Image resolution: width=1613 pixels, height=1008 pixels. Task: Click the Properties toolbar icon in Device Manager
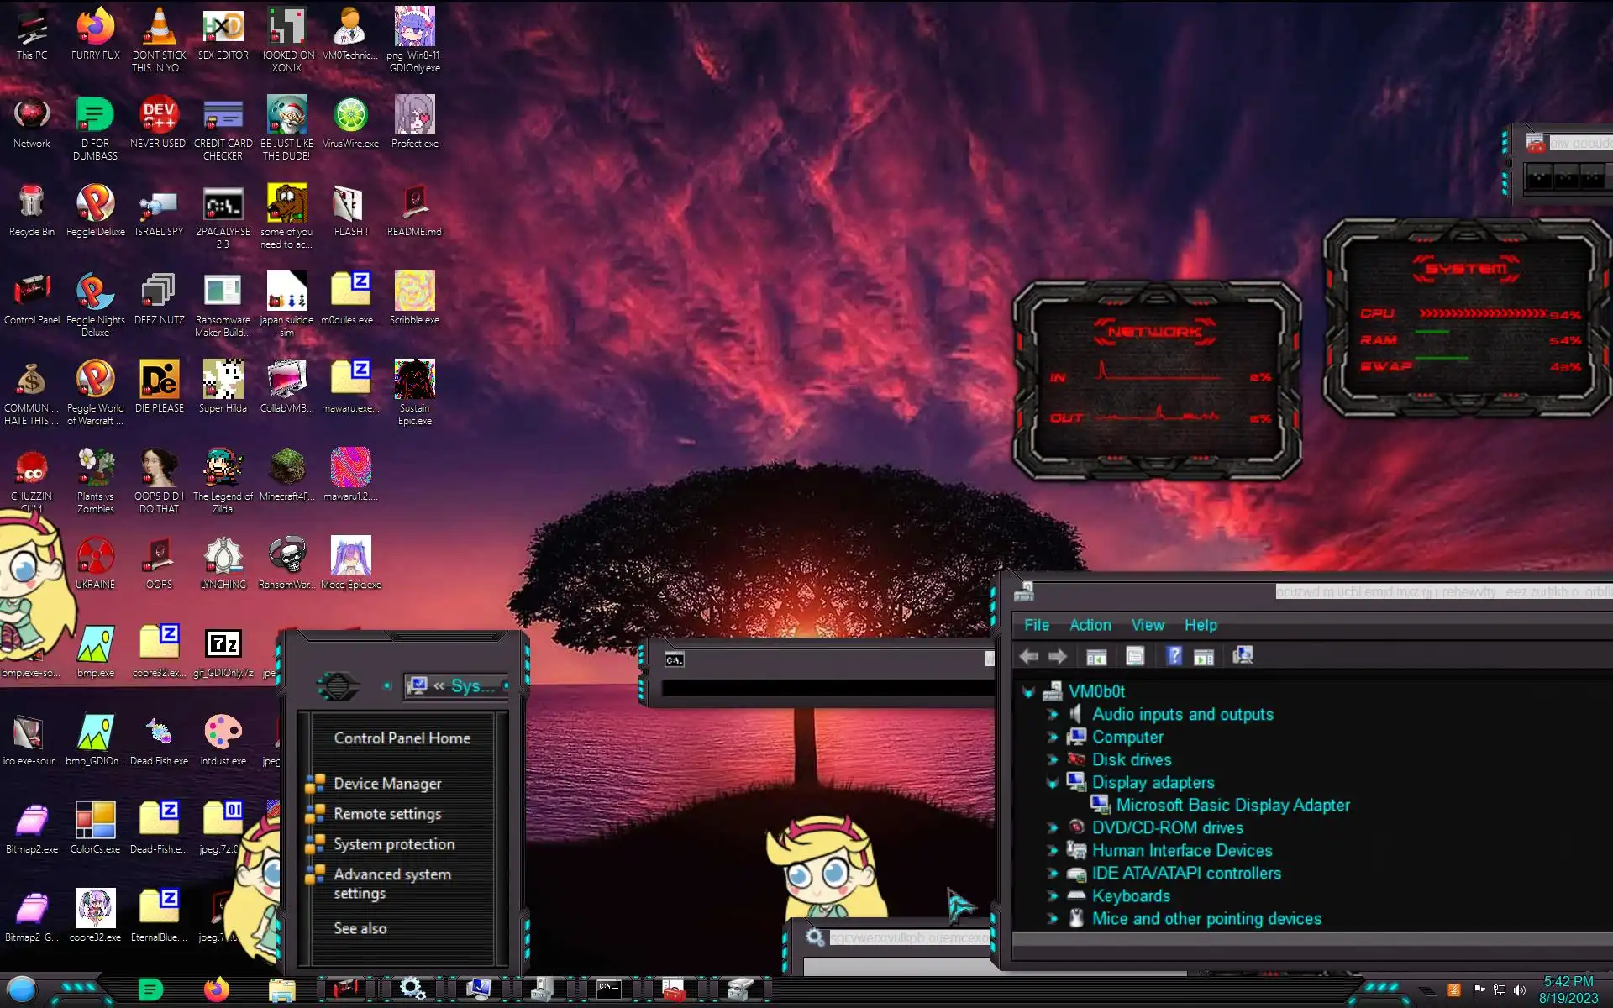[x=1135, y=656]
